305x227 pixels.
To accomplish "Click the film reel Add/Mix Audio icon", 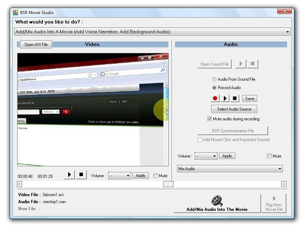I will [217, 201].
